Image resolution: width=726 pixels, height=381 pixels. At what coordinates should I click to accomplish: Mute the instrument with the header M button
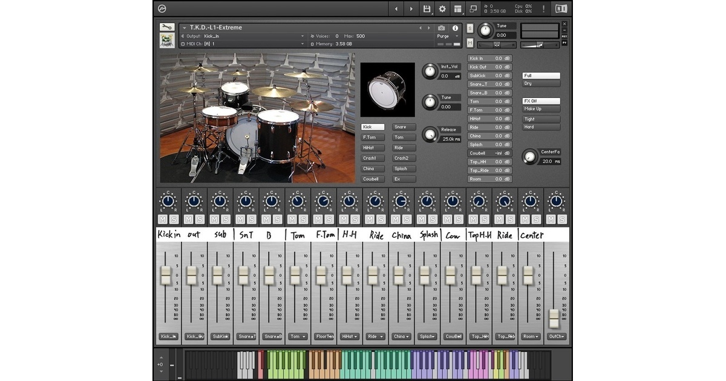point(470,42)
